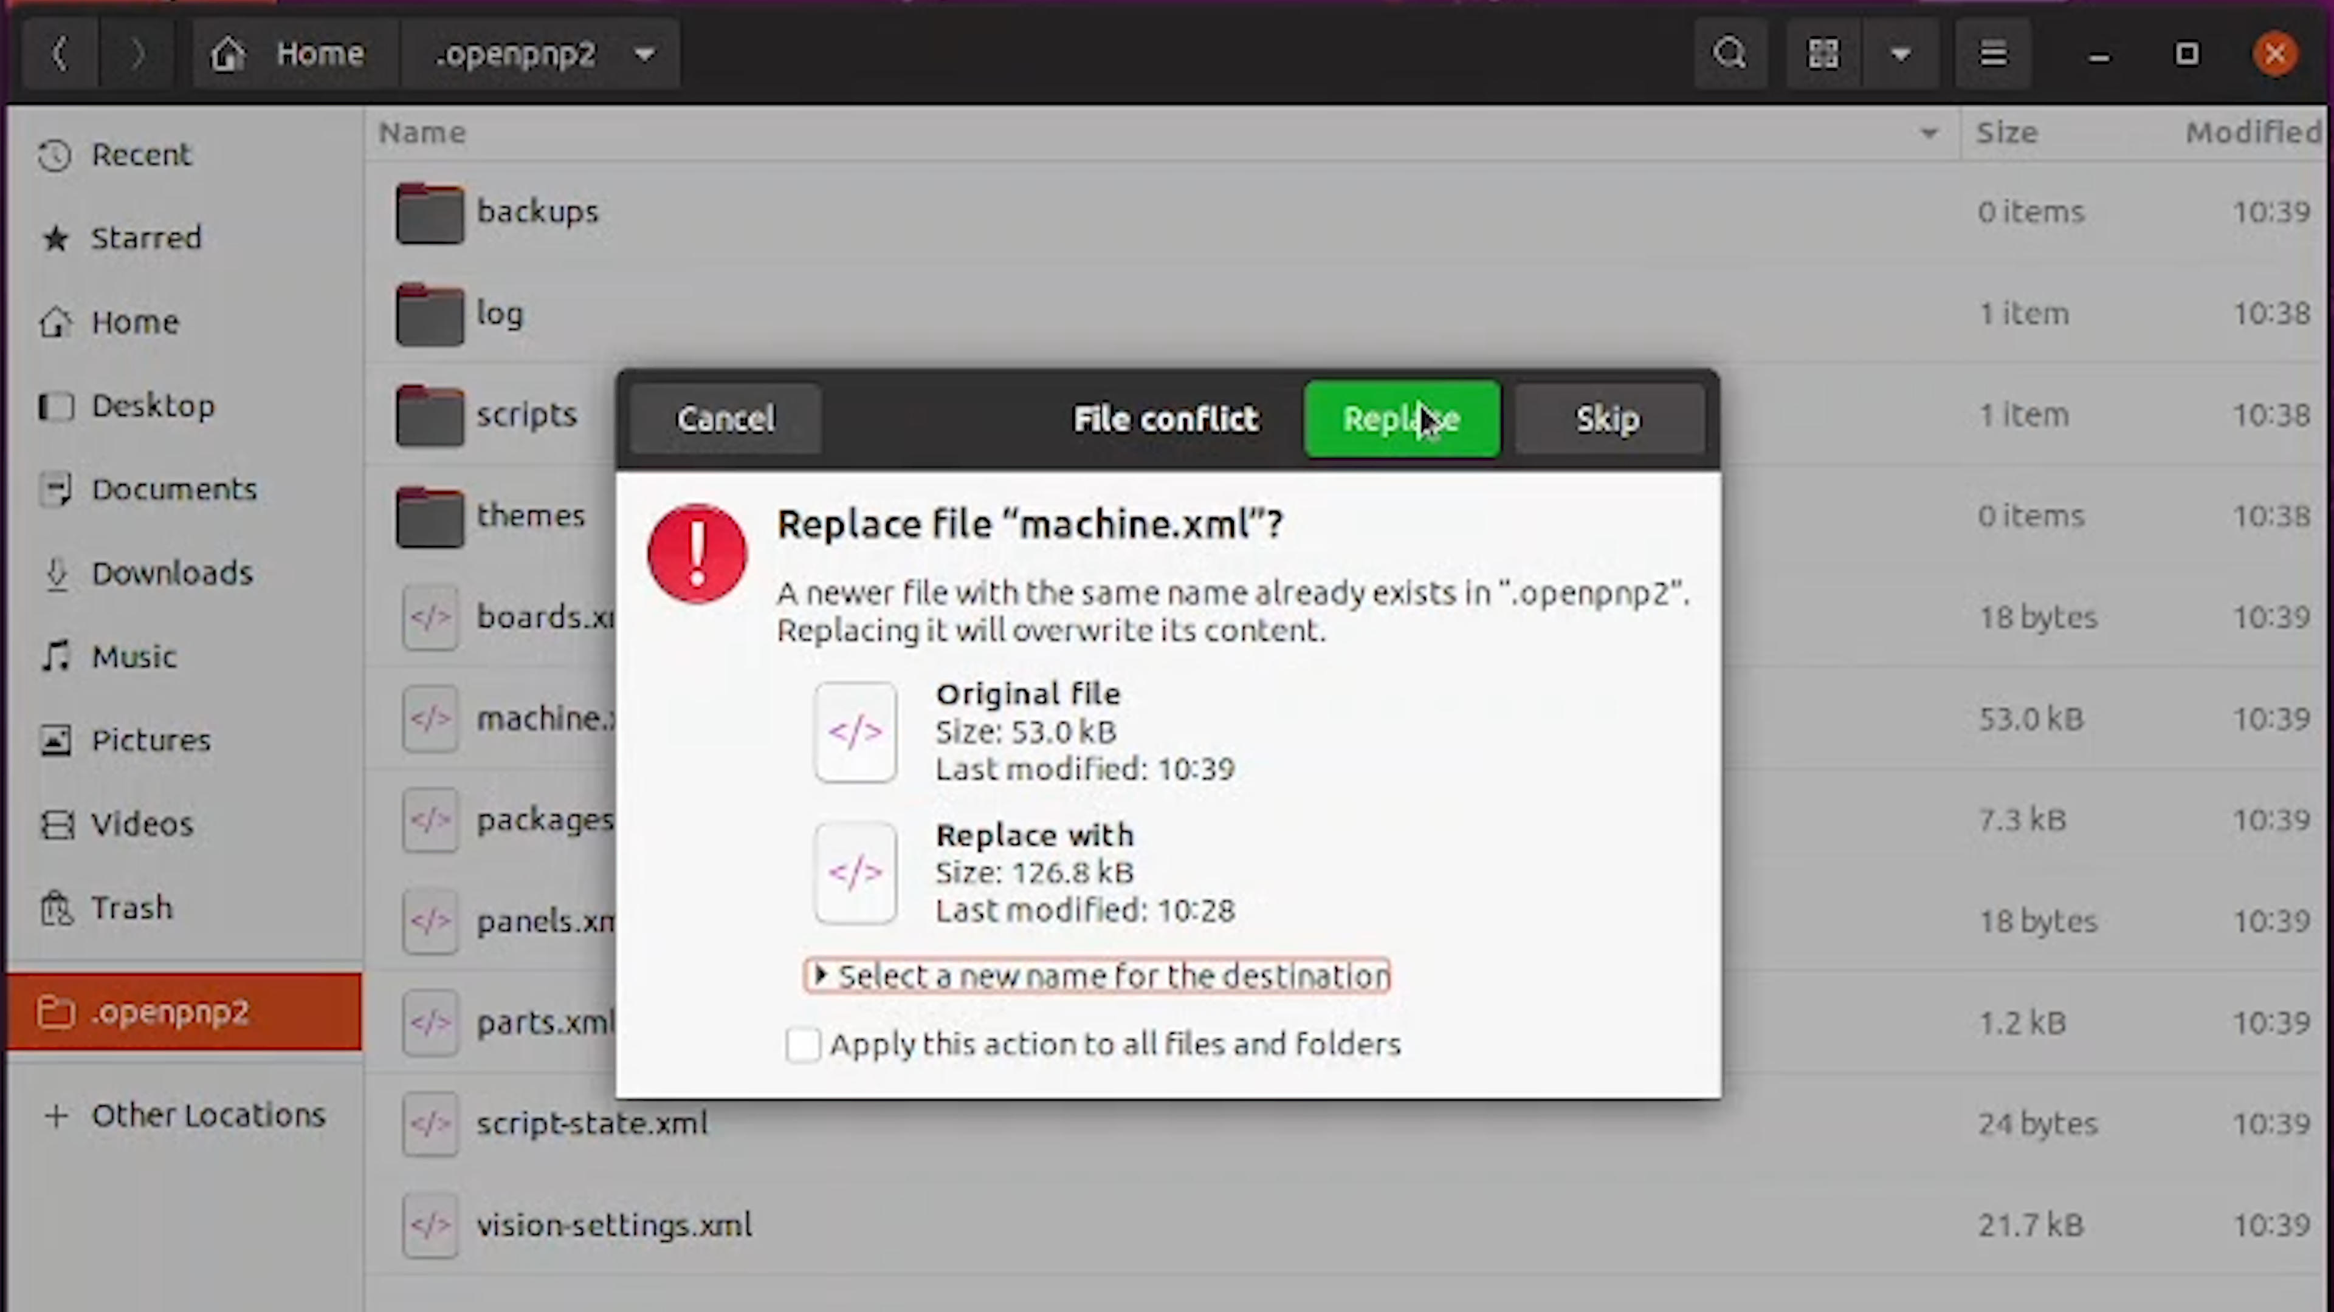Cancel the file conflict dialog

click(726, 419)
